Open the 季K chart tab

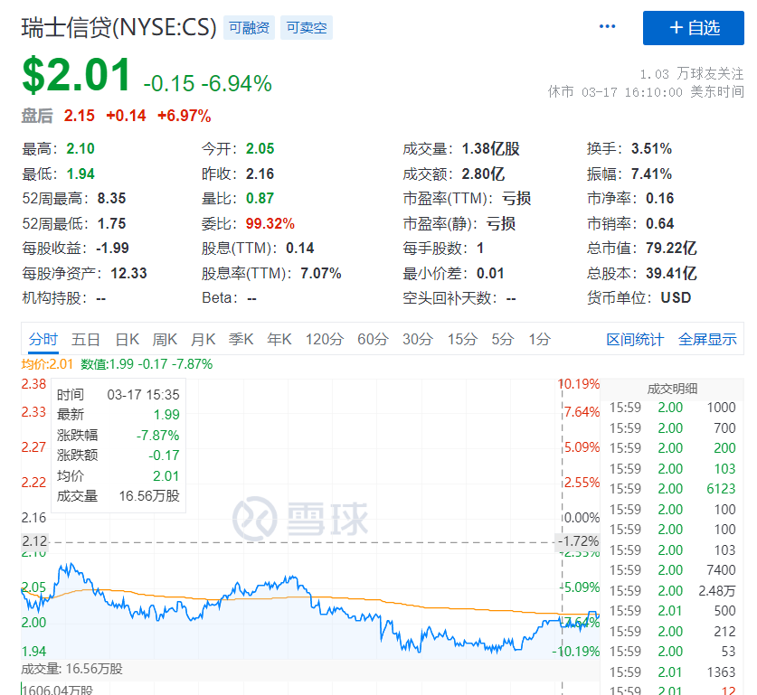[x=241, y=340]
